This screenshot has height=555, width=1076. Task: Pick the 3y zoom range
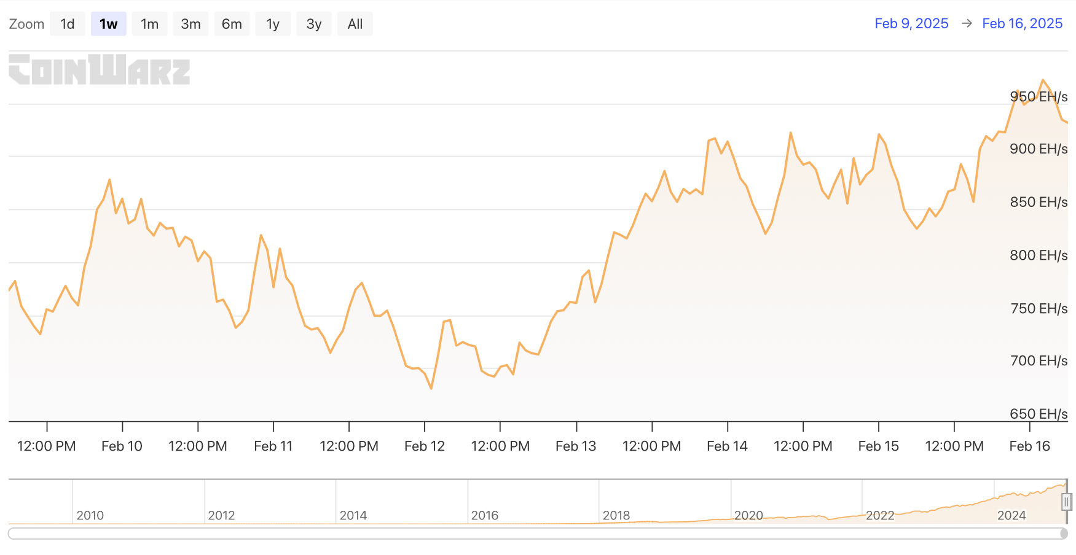pos(313,24)
